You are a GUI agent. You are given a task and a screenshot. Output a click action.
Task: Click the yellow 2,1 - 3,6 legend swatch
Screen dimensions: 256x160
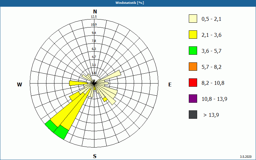click(x=193, y=35)
